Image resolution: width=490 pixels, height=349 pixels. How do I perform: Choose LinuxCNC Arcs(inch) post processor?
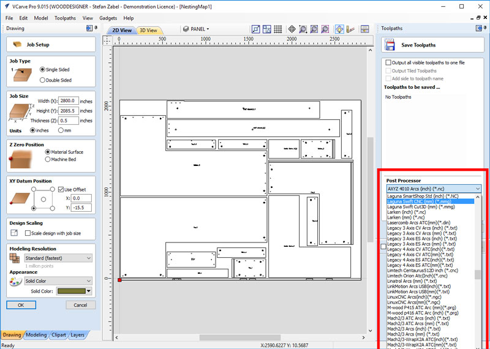pyautogui.click(x=431, y=297)
